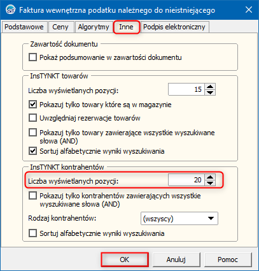
Task: Go to the Algorytmy tab
Action: (94, 27)
